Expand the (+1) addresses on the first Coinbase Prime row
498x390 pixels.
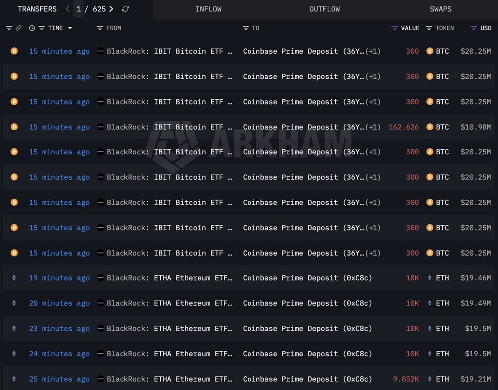tap(373, 51)
